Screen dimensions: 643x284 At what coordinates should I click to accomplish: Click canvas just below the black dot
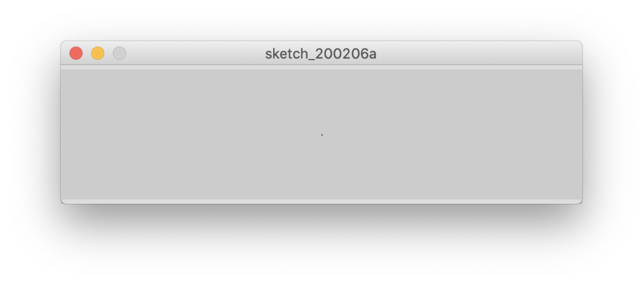tap(322, 144)
